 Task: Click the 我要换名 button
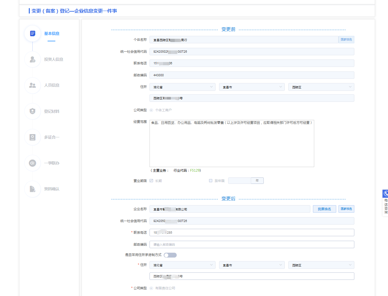tap(324, 209)
